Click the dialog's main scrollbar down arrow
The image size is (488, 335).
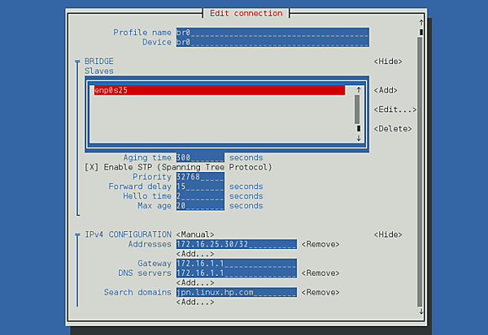(420, 311)
